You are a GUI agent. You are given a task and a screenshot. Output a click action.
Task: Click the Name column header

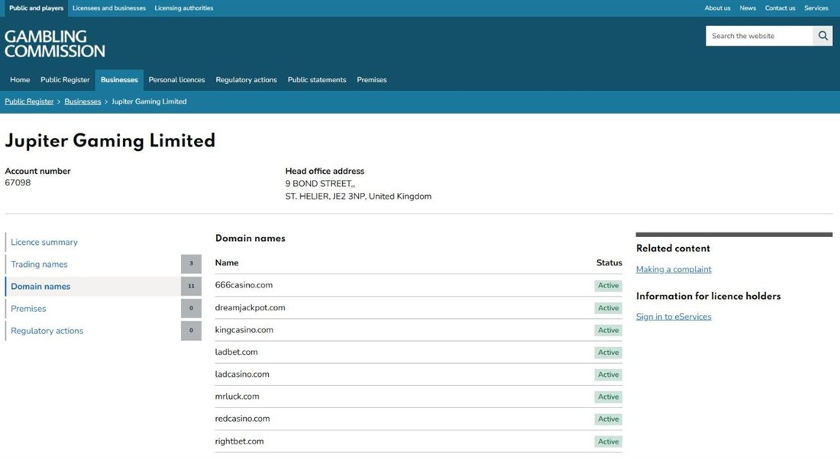point(227,263)
